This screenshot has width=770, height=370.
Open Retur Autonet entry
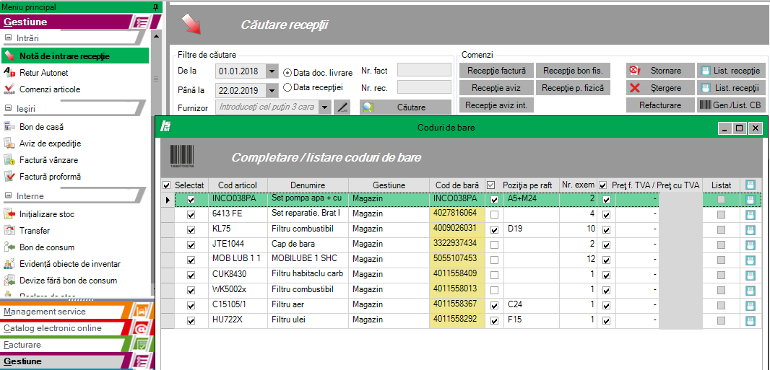44,73
